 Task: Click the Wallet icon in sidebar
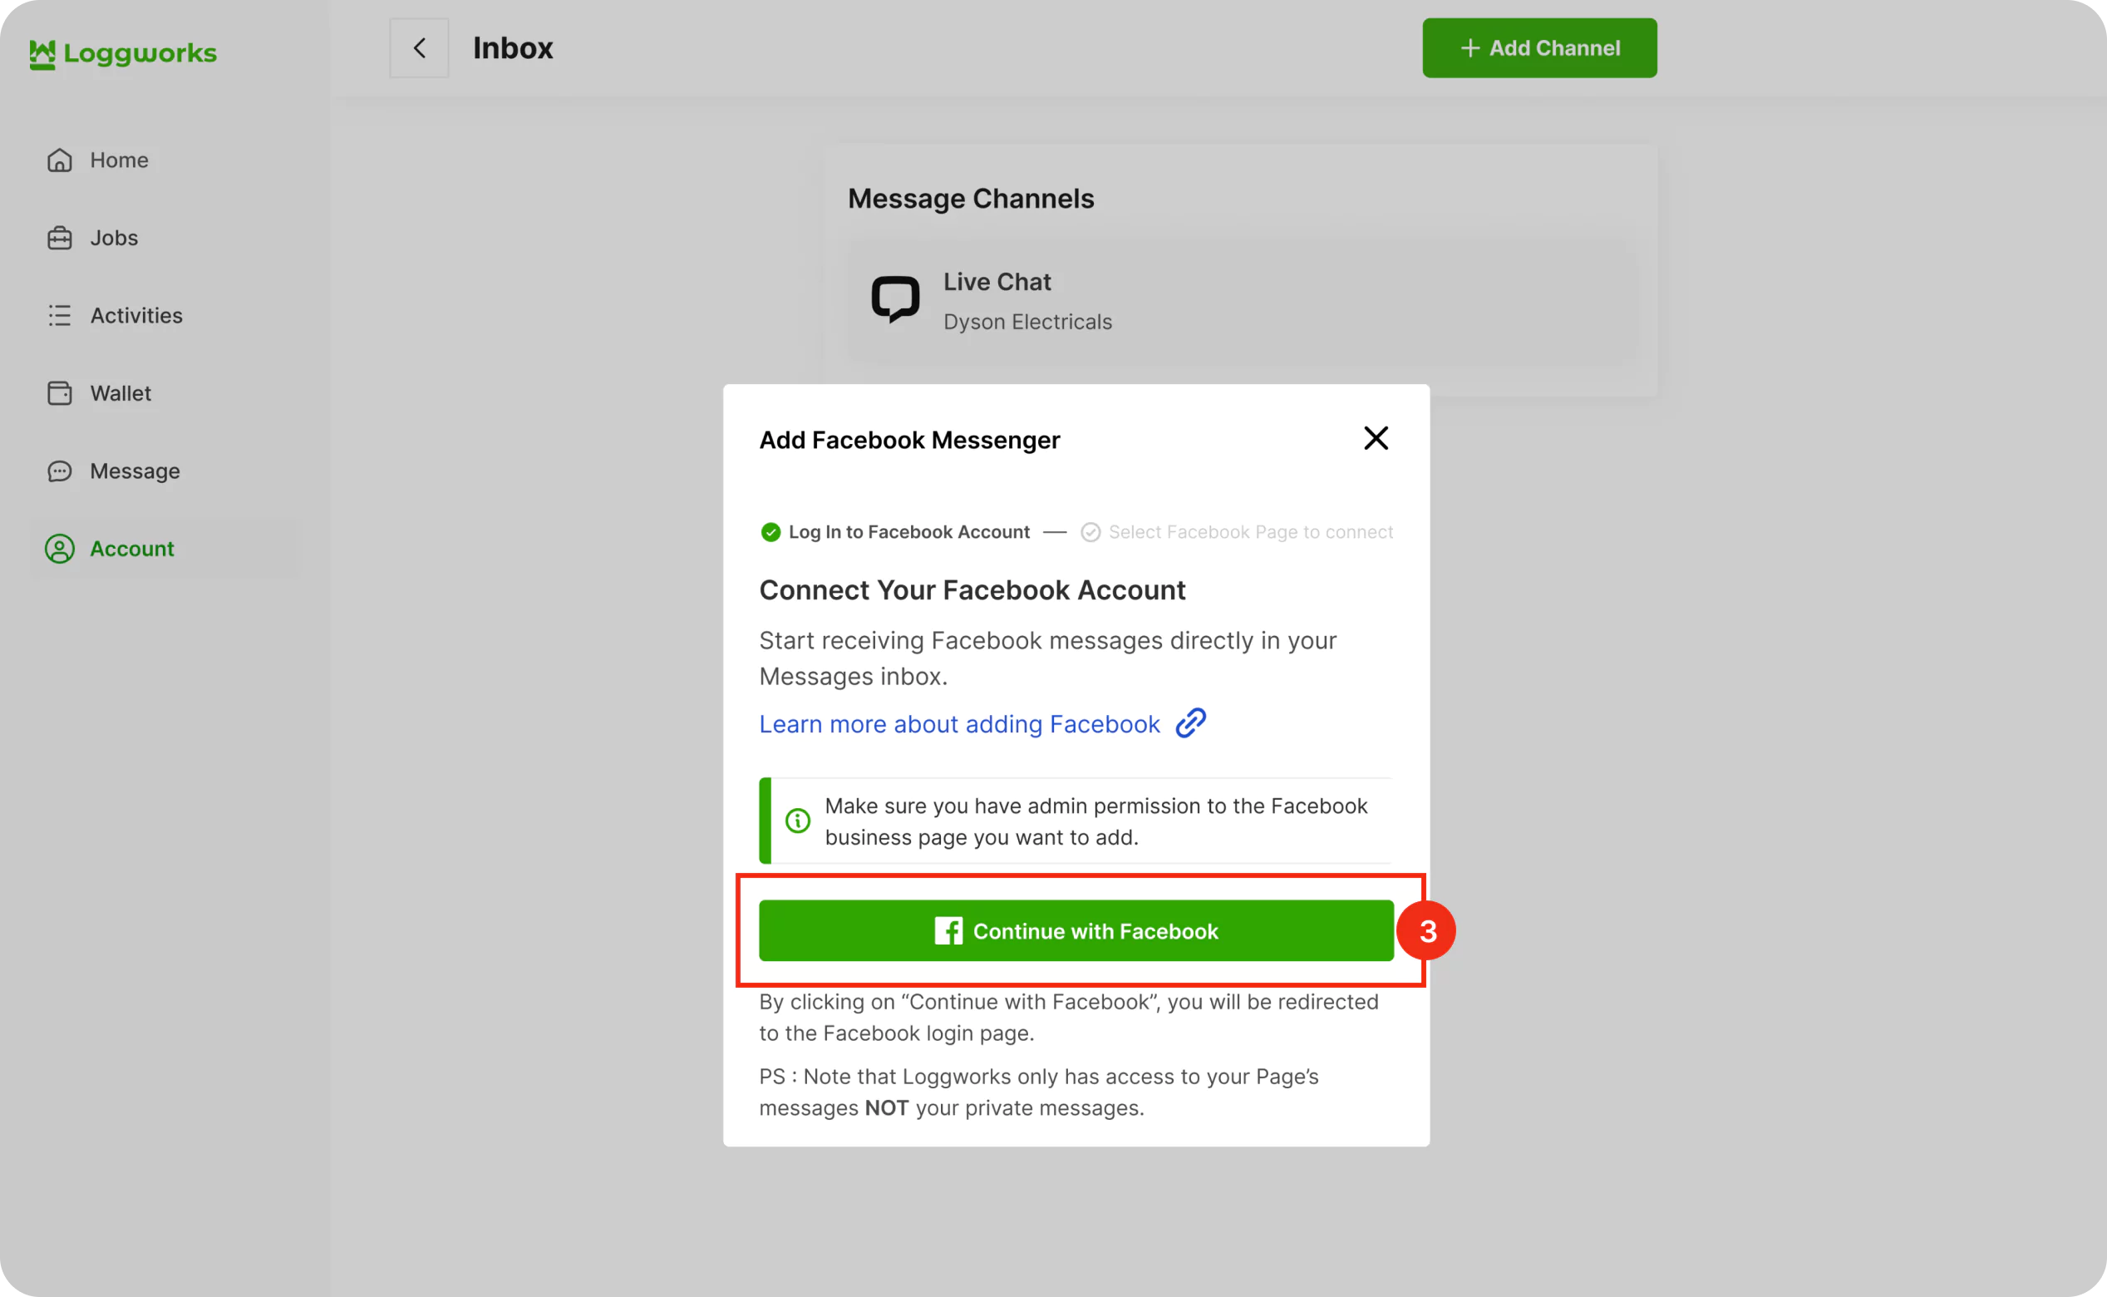pyautogui.click(x=59, y=393)
